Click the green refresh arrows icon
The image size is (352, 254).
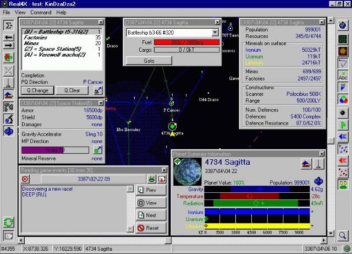click(x=9, y=222)
